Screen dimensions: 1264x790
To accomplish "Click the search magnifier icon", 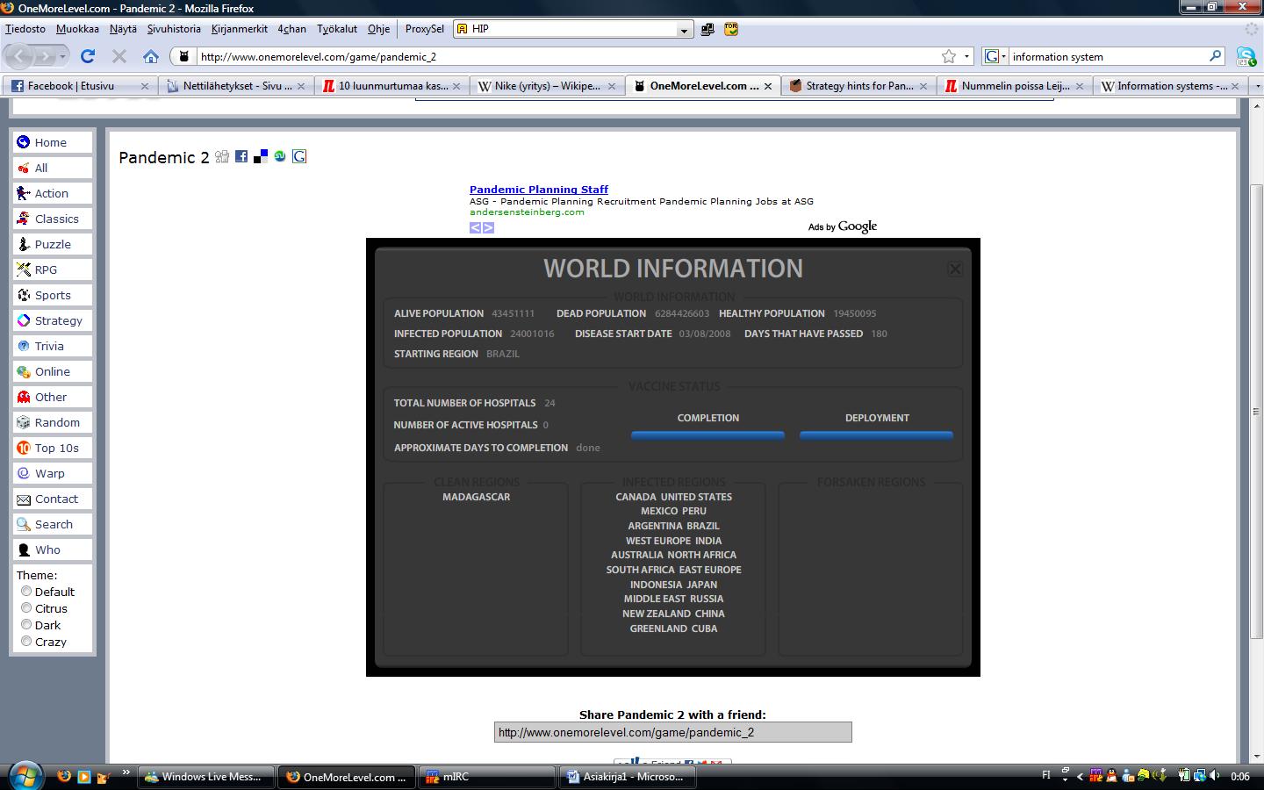I will (1215, 56).
